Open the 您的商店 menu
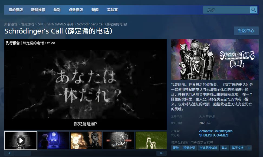Screen dimensions: 263x157 pyautogui.click(x=15, y=10)
